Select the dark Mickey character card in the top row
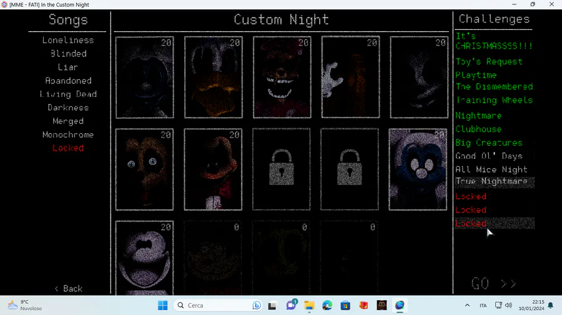 (x=145, y=77)
